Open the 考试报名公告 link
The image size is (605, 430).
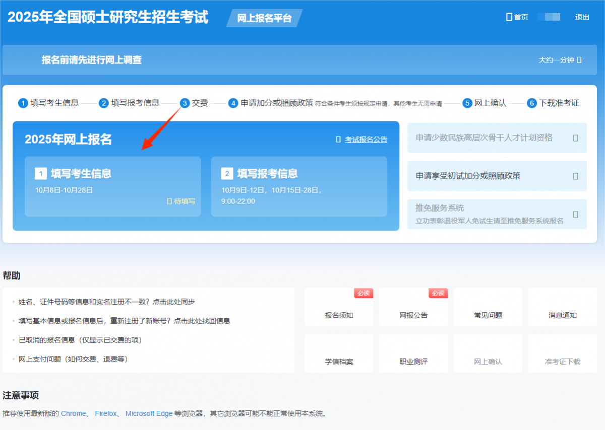pos(366,139)
